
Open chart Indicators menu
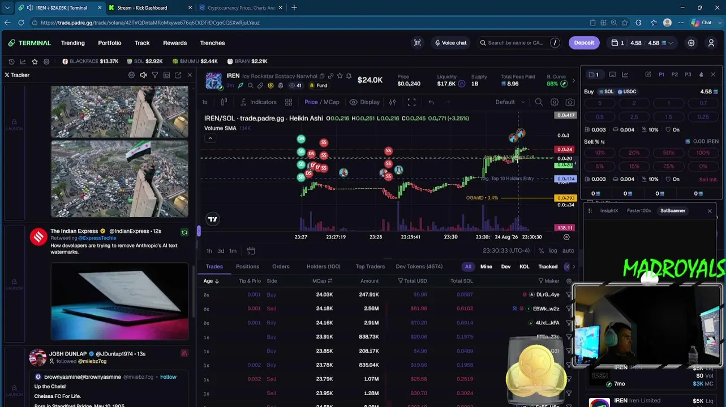(x=258, y=102)
